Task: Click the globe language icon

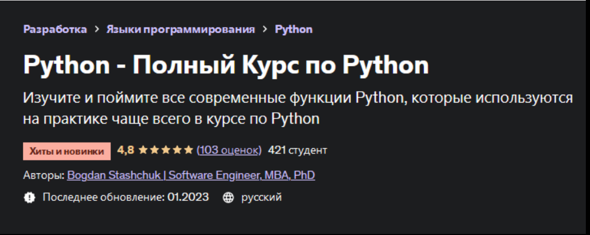Action: tap(228, 198)
